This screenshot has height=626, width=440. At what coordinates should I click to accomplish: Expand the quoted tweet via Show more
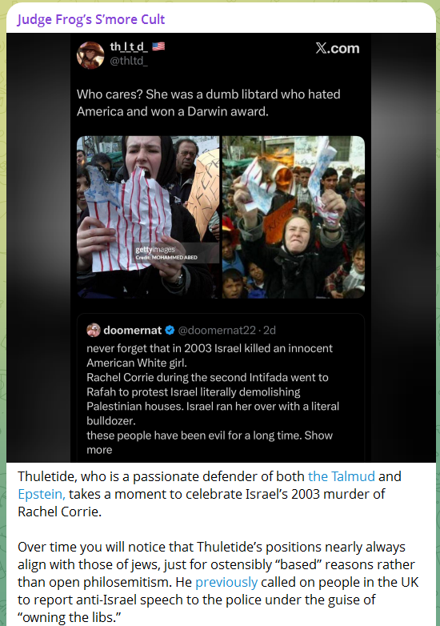[210, 443]
